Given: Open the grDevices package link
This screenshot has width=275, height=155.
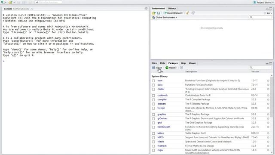Looking at the screenshot, I should [x=162, y=118].
